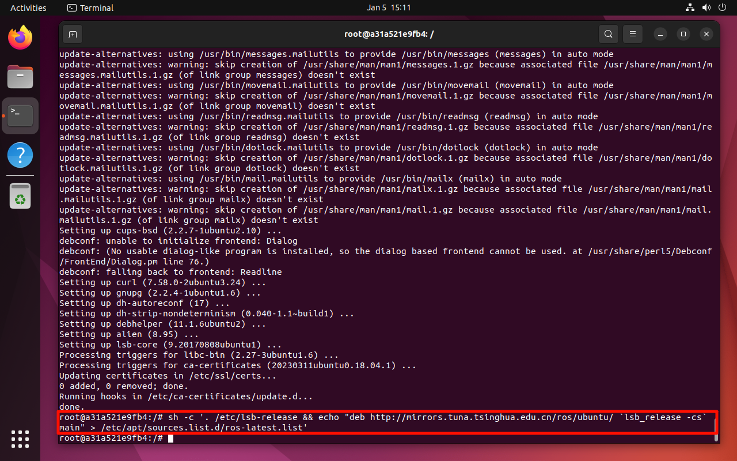Open the Activities overview
The height and width of the screenshot is (461, 737).
(28, 8)
